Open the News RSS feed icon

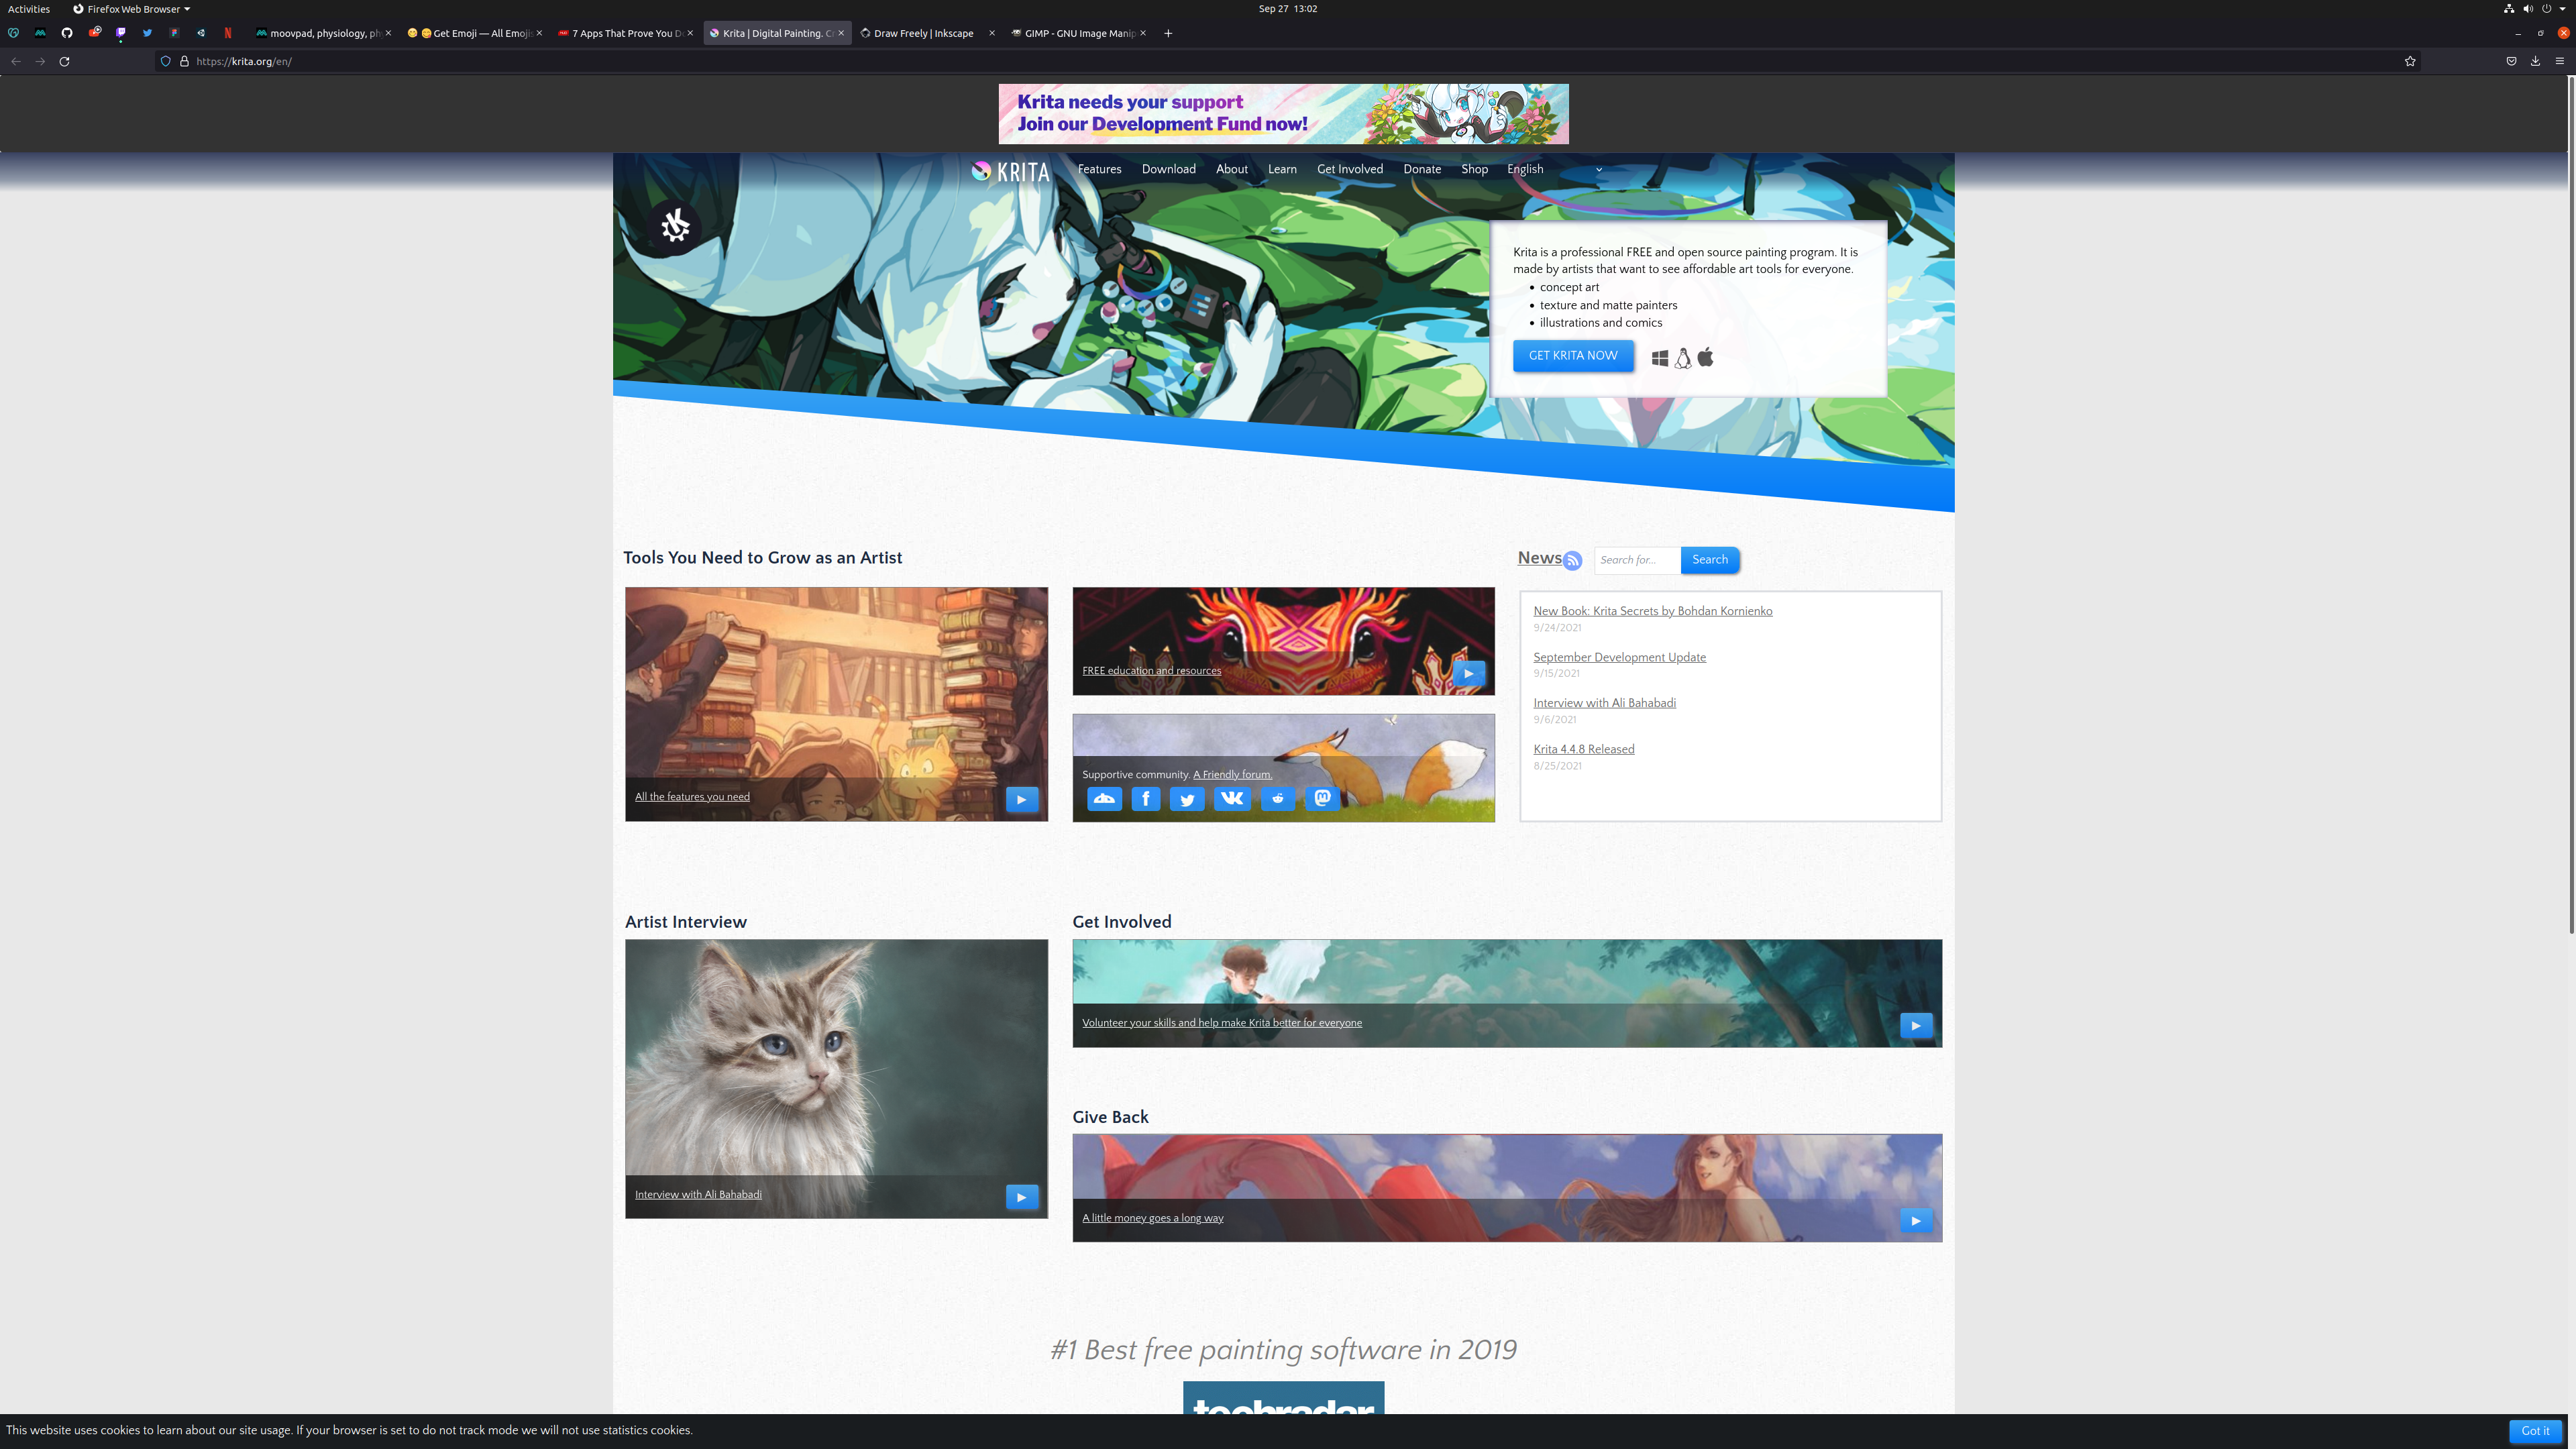pyautogui.click(x=1572, y=561)
